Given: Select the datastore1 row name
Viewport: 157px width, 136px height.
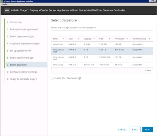Looking at the screenshot, I should point(58,44).
